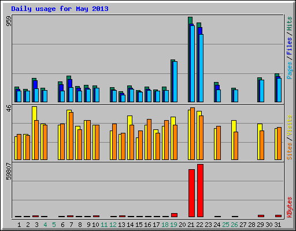
Task: Select the cyan Pages bar for day 29
Action: coord(262,91)
